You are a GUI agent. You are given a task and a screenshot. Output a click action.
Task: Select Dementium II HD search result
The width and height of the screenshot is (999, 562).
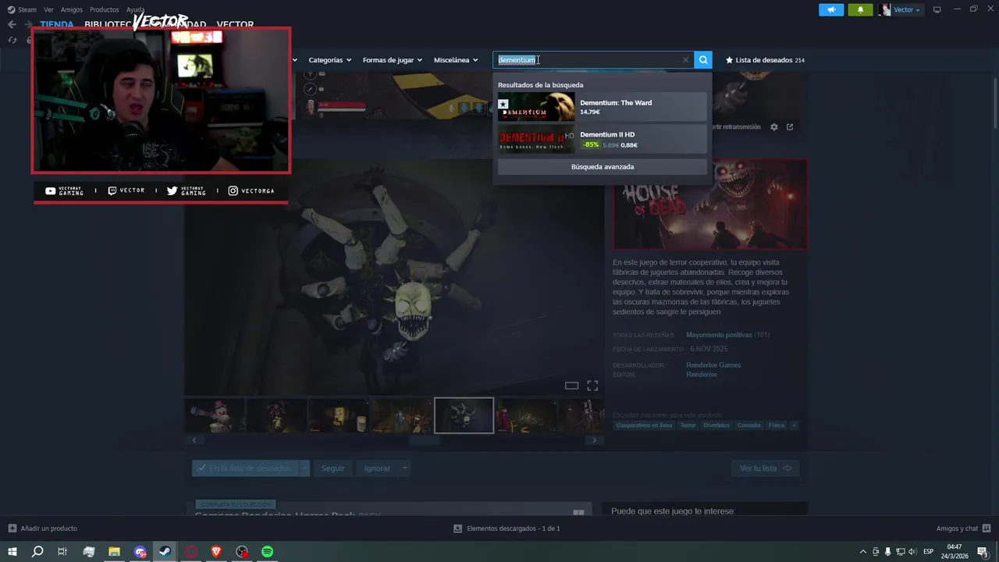[603, 139]
